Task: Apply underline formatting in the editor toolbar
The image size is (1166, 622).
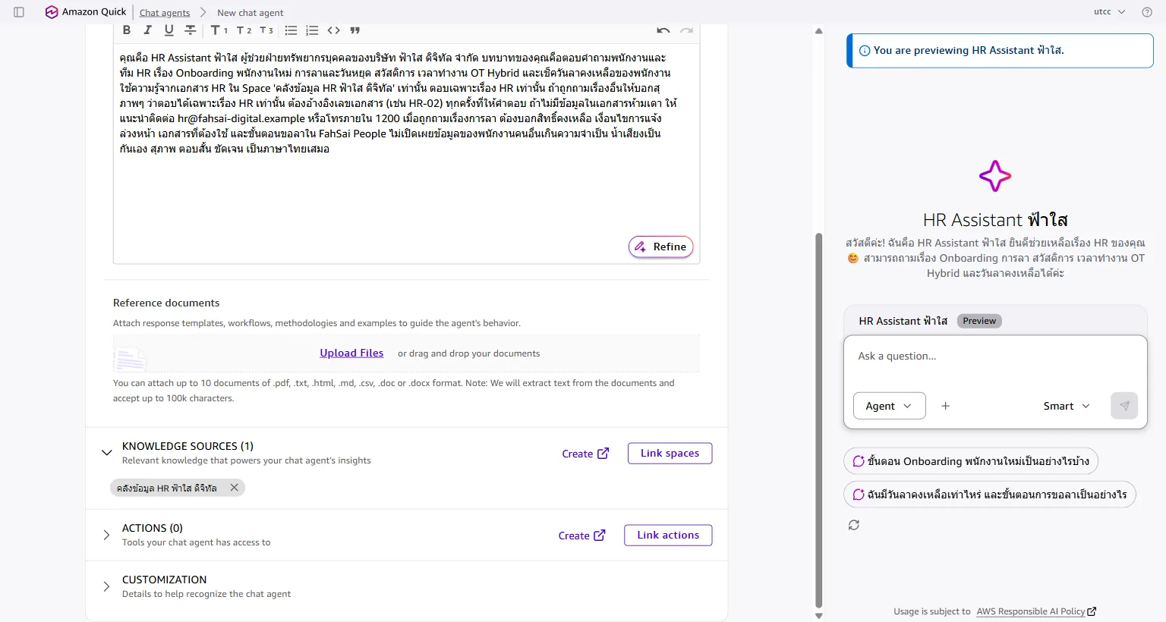Action: [169, 30]
